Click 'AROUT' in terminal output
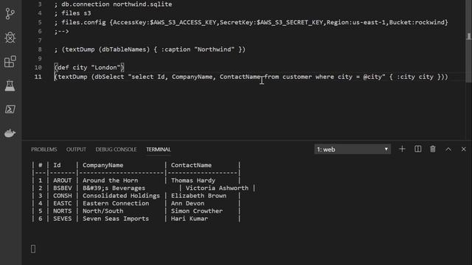Screen dimensions: 472x265 tap(62, 180)
